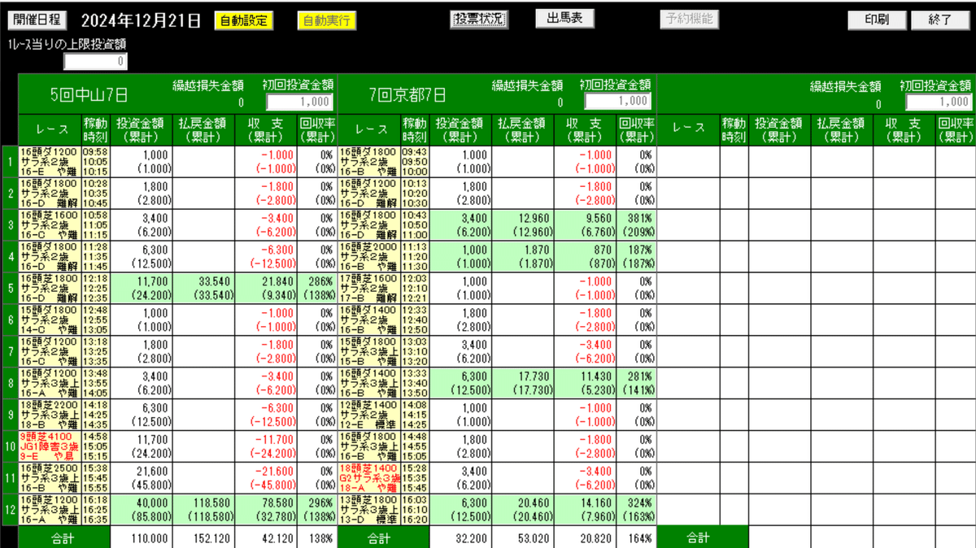Edit 初回投資金額 field in empty third venue
The image size is (976, 548).
(x=939, y=102)
